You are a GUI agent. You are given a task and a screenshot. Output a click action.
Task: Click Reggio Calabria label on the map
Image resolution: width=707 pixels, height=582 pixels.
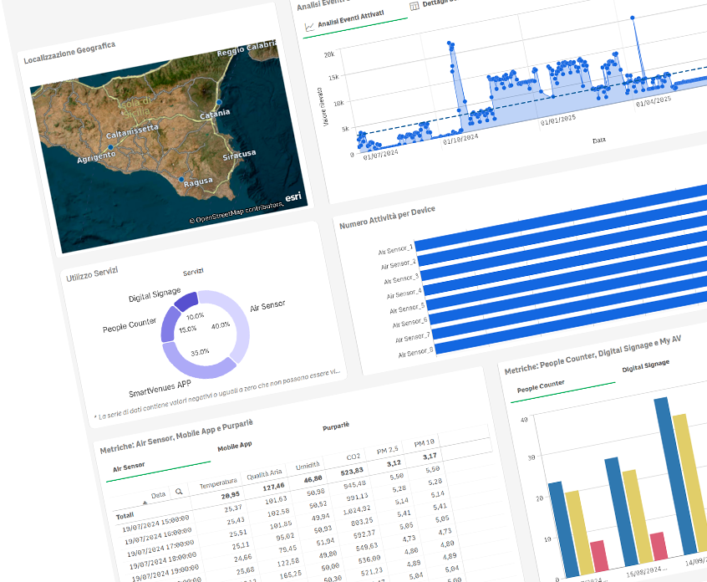click(247, 48)
